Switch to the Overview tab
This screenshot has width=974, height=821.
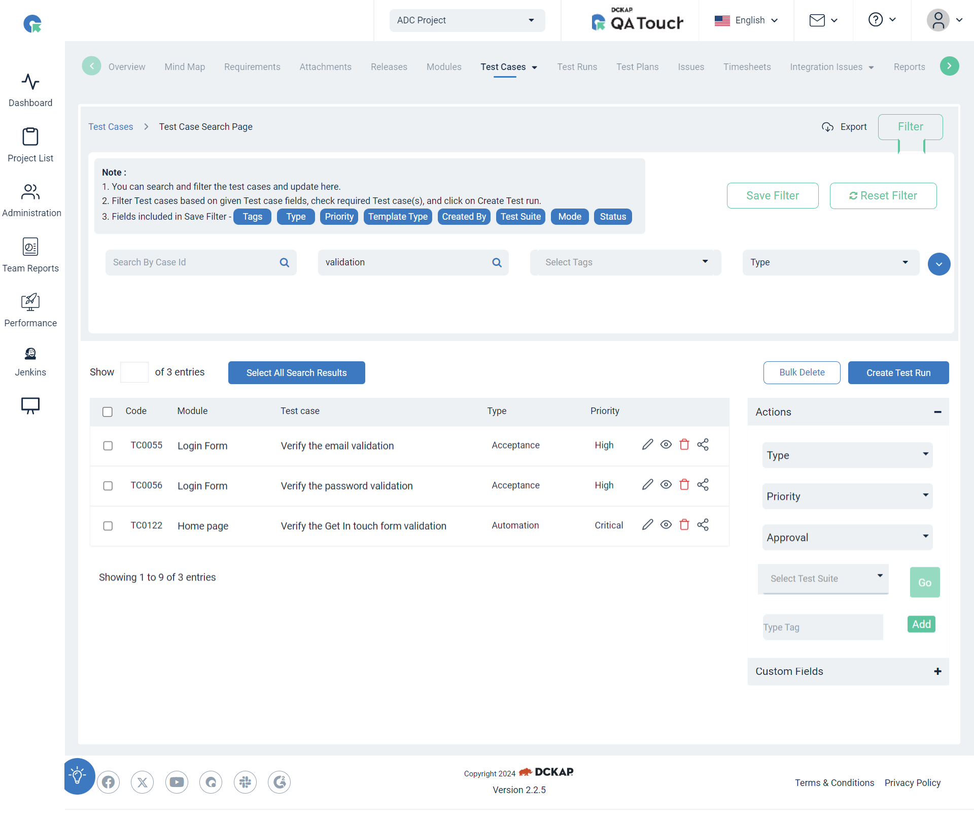[127, 67]
